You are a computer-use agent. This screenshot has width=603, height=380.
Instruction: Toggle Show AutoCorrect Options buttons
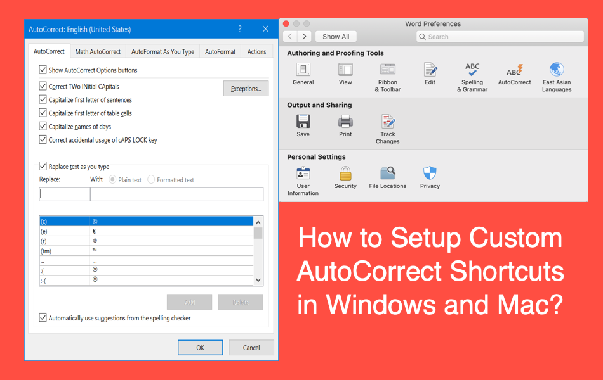point(43,70)
